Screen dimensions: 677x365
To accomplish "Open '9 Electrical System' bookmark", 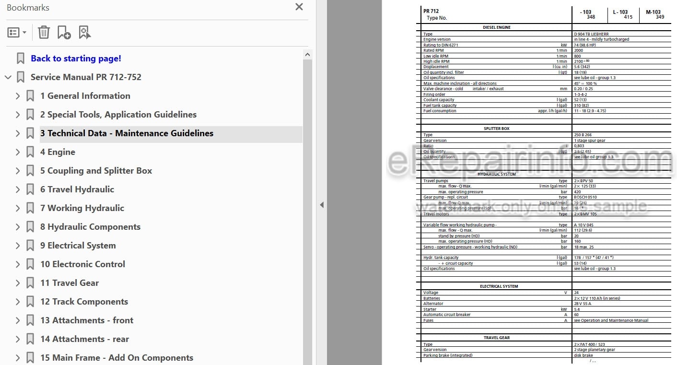I will (x=78, y=246).
